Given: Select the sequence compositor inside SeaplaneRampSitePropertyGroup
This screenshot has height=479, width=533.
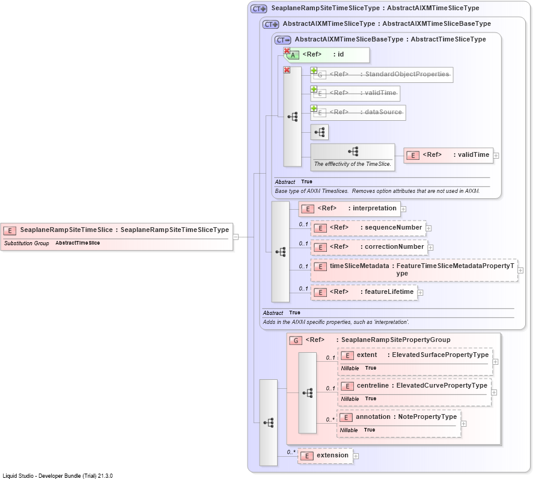Looking at the screenshot, I should coord(308,393).
